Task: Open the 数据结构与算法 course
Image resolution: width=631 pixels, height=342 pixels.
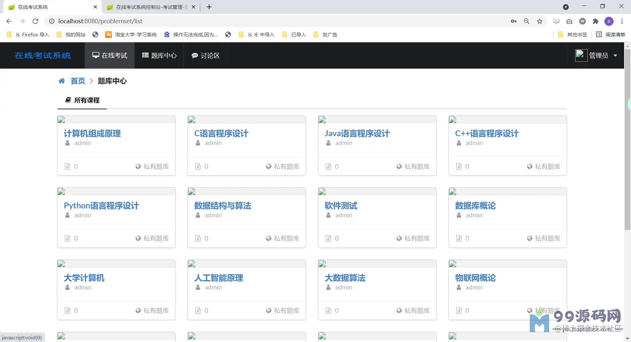Action: click(222, 205)
